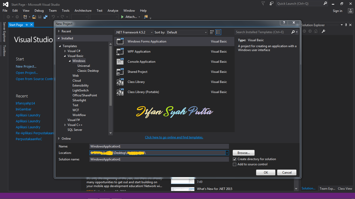Click the Sign in link
This screenshot has width=355, height=199.
pos(338,11)
